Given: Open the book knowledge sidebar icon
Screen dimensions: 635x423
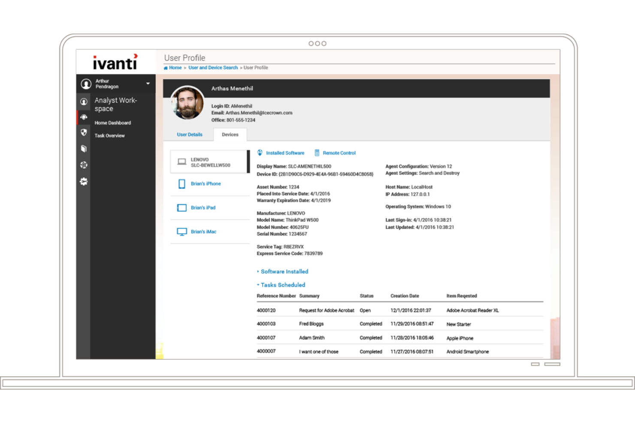Looking at the screenshot, I should tap(84, 149).
